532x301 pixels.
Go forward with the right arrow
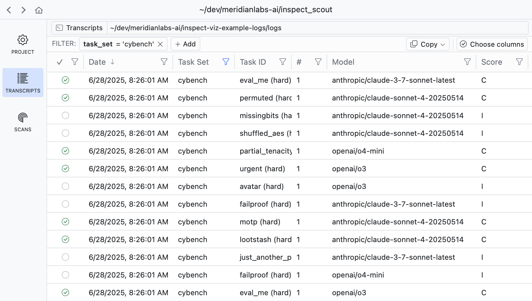(24, 10)
